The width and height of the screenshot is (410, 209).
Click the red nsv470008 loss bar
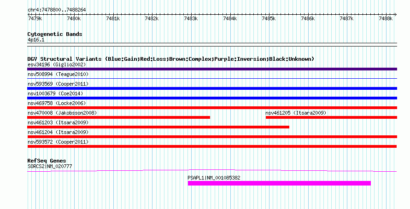(x=118, y=117)
